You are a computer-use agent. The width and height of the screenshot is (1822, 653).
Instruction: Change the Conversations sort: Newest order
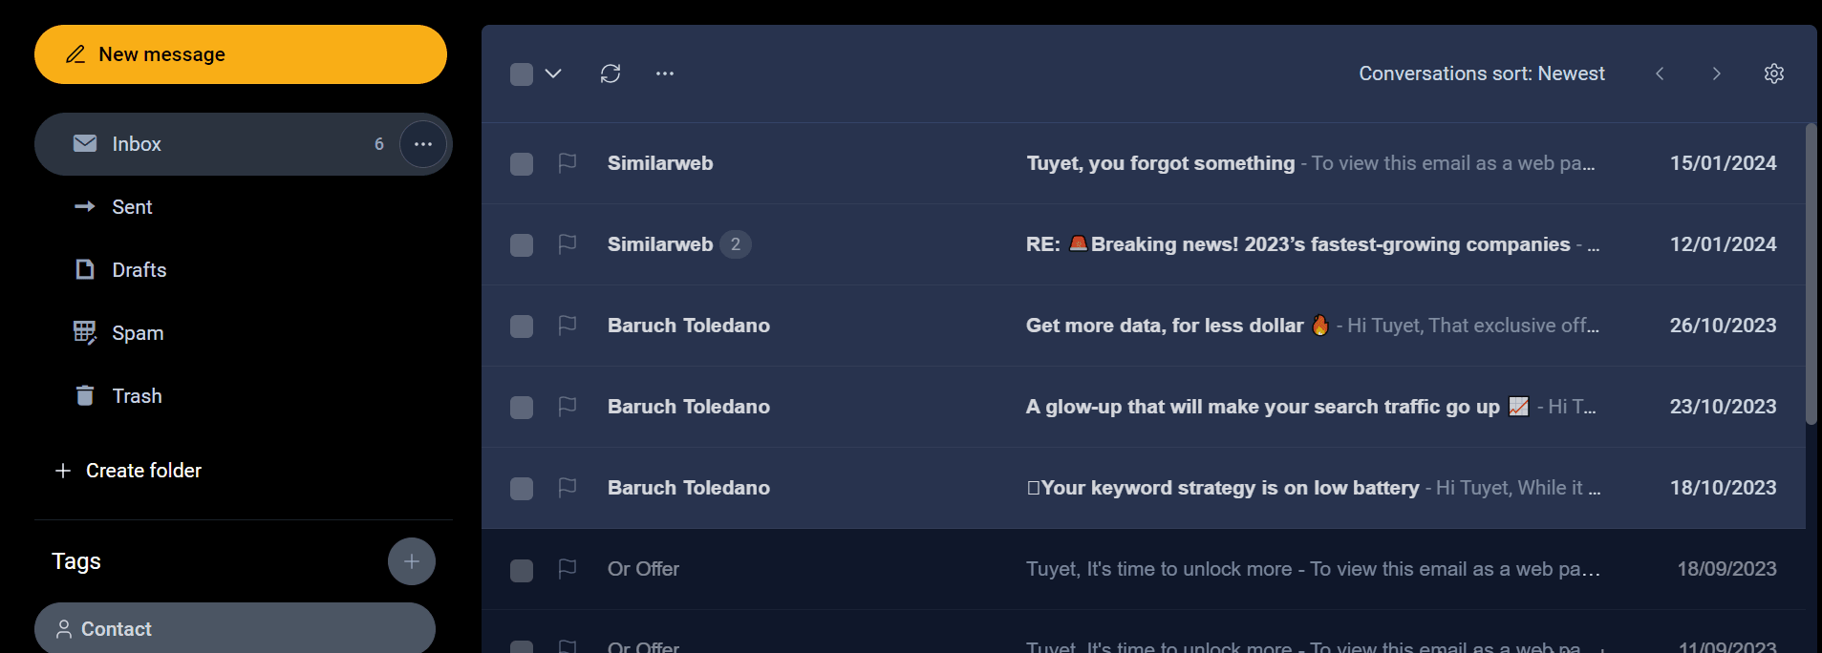coord(1481,74)
